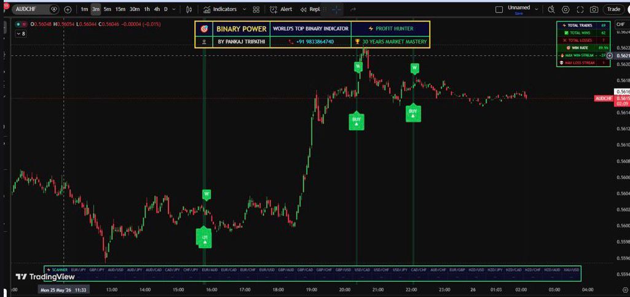Create a new Alert

[282, 9]
